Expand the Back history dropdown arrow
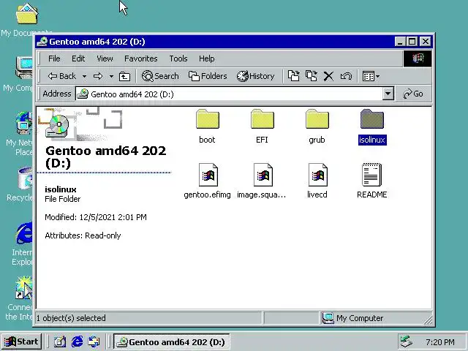Viewport: 468px width, 351px height. click(85, 77)
